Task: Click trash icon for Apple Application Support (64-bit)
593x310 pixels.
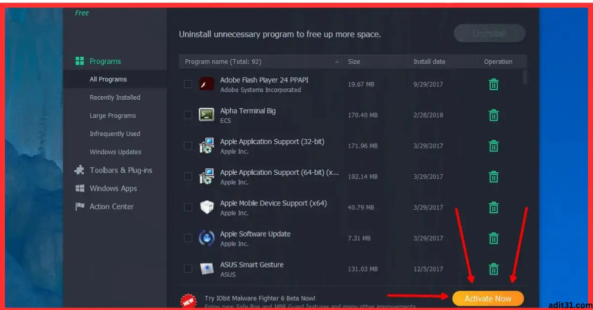Action: [x=493, y=177]
